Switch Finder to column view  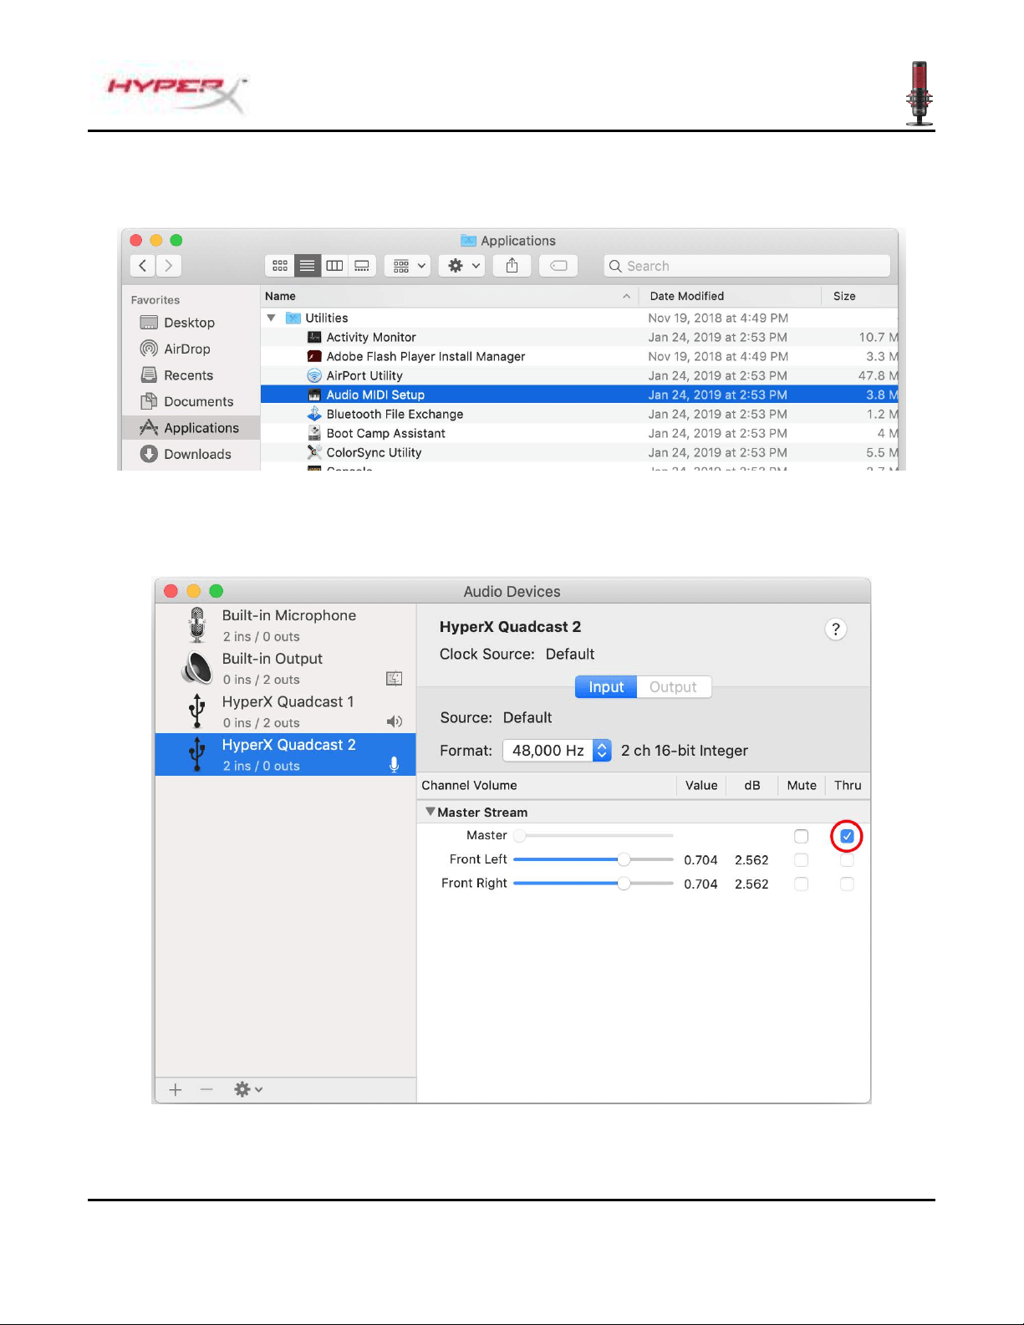(334, 266)
